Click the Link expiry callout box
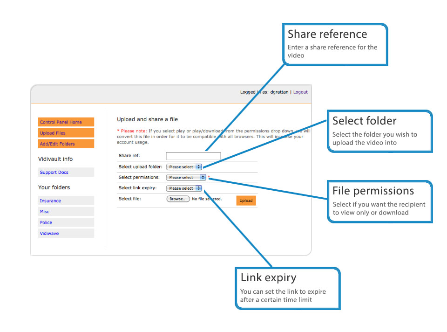 coord(287,288)
